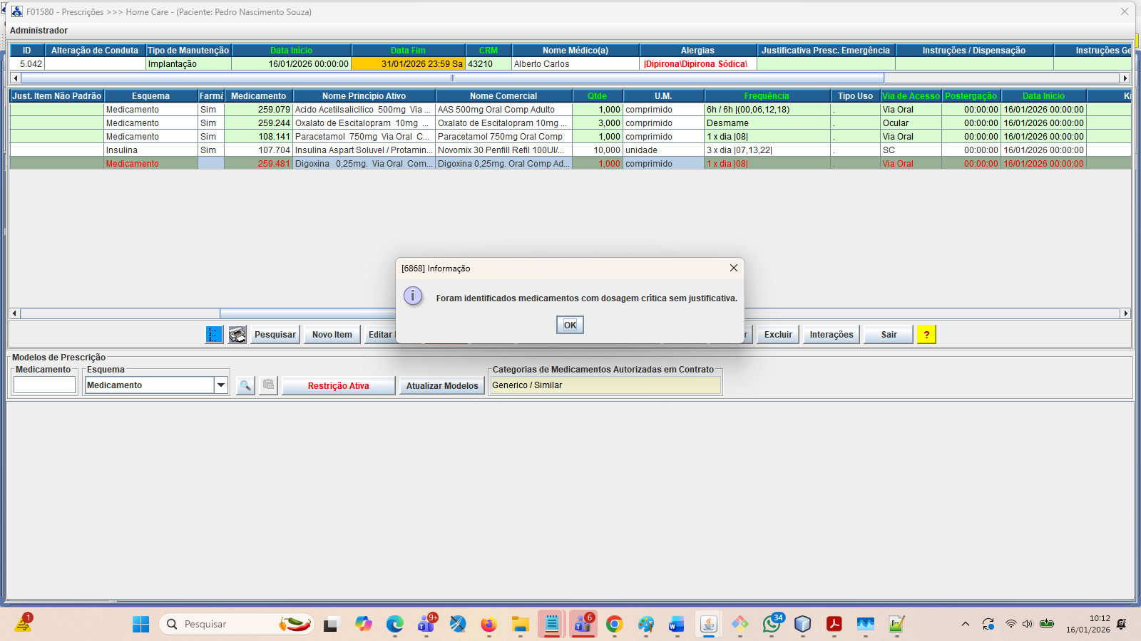Click the yellow help question mark button
Viewport: 1141px width, 641px height.
click(x=926, y=335)
